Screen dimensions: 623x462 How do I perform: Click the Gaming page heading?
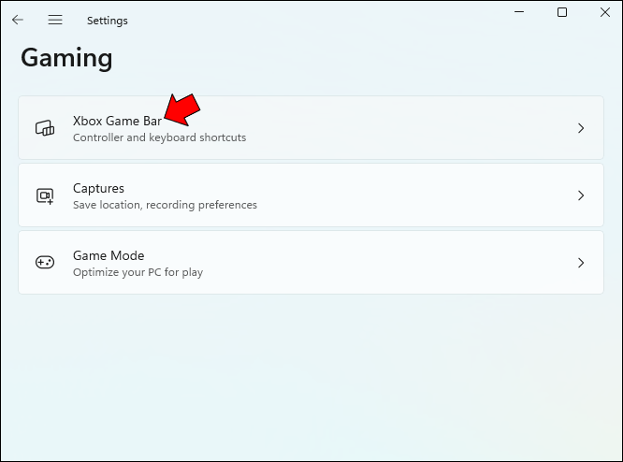[66, 58]
